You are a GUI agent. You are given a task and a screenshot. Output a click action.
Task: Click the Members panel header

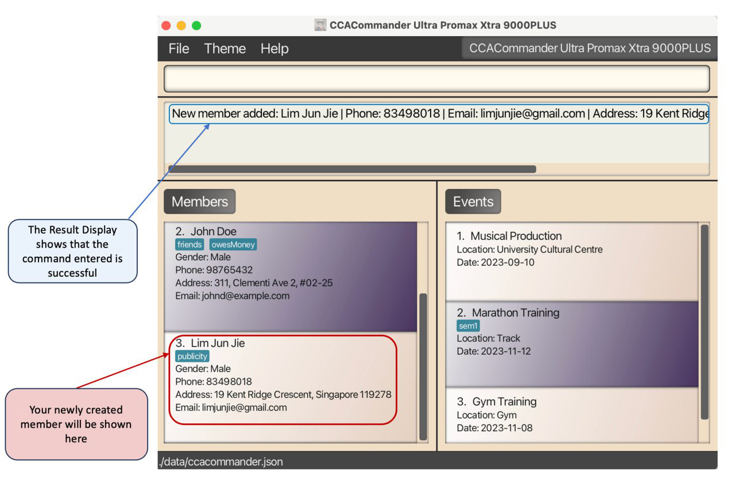point(199,202)
